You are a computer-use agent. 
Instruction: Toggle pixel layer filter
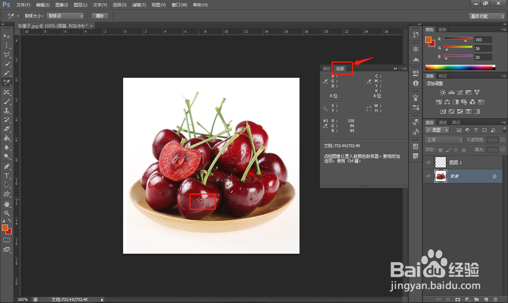click(459, 130)
